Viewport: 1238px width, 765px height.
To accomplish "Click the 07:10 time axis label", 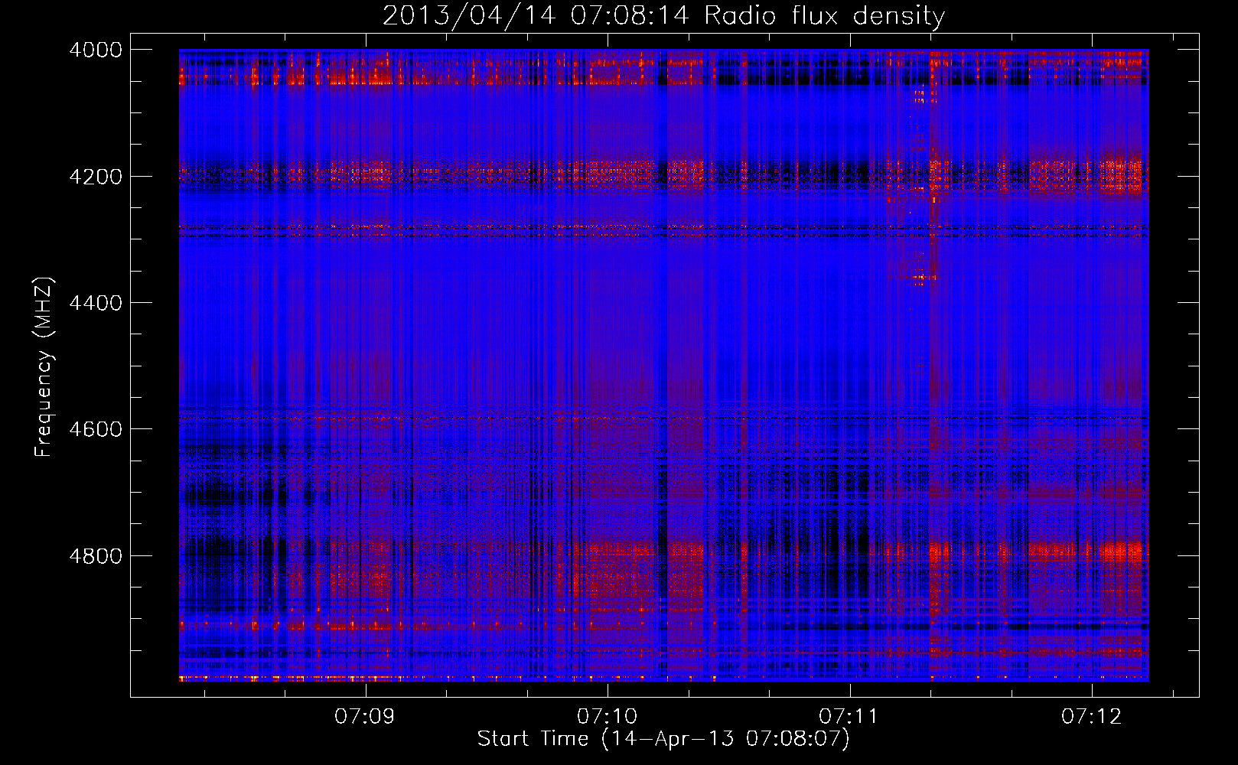I will point(608,716).
